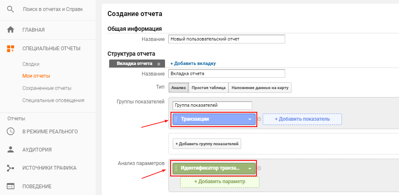Click + Добавить вкладку link
The height and width of the screenshot is (195, 399).
click(193, 63)
